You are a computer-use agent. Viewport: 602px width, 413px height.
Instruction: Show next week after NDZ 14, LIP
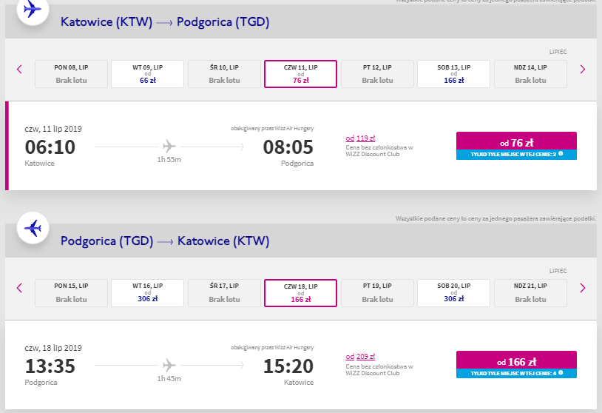click(x=582, y=70)
